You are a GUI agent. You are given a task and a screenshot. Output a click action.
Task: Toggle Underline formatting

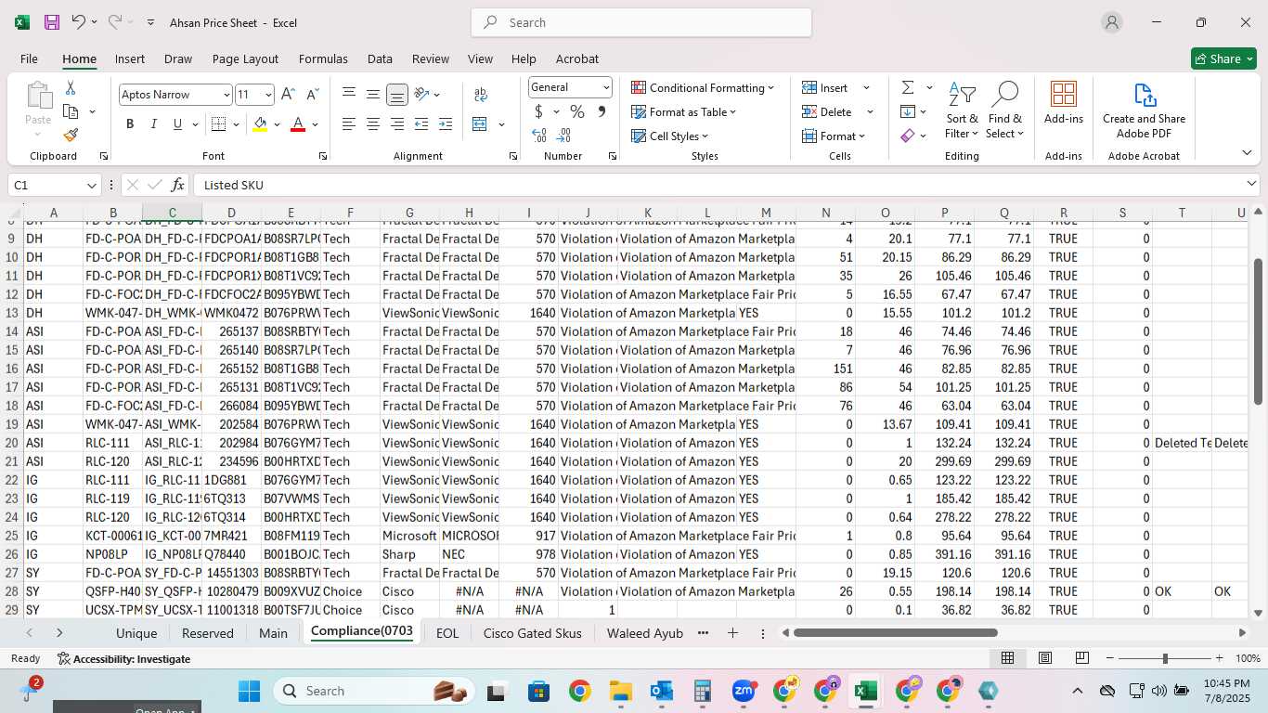(x=177, y=124)
